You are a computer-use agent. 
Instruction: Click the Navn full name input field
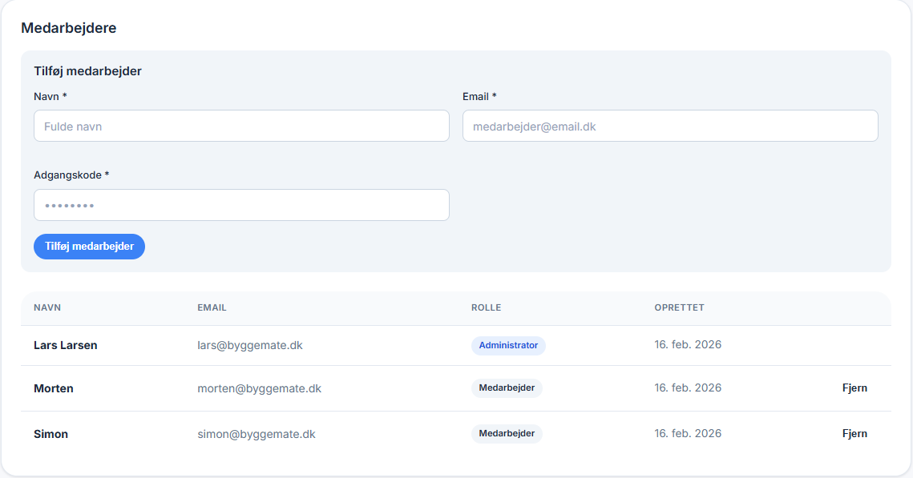coord(241,126)
